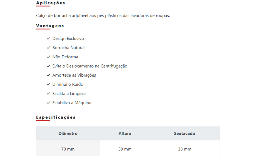Click the checkmark before Estabiliza a Máquina
254x156 pixels.
(x=48, y=103)
